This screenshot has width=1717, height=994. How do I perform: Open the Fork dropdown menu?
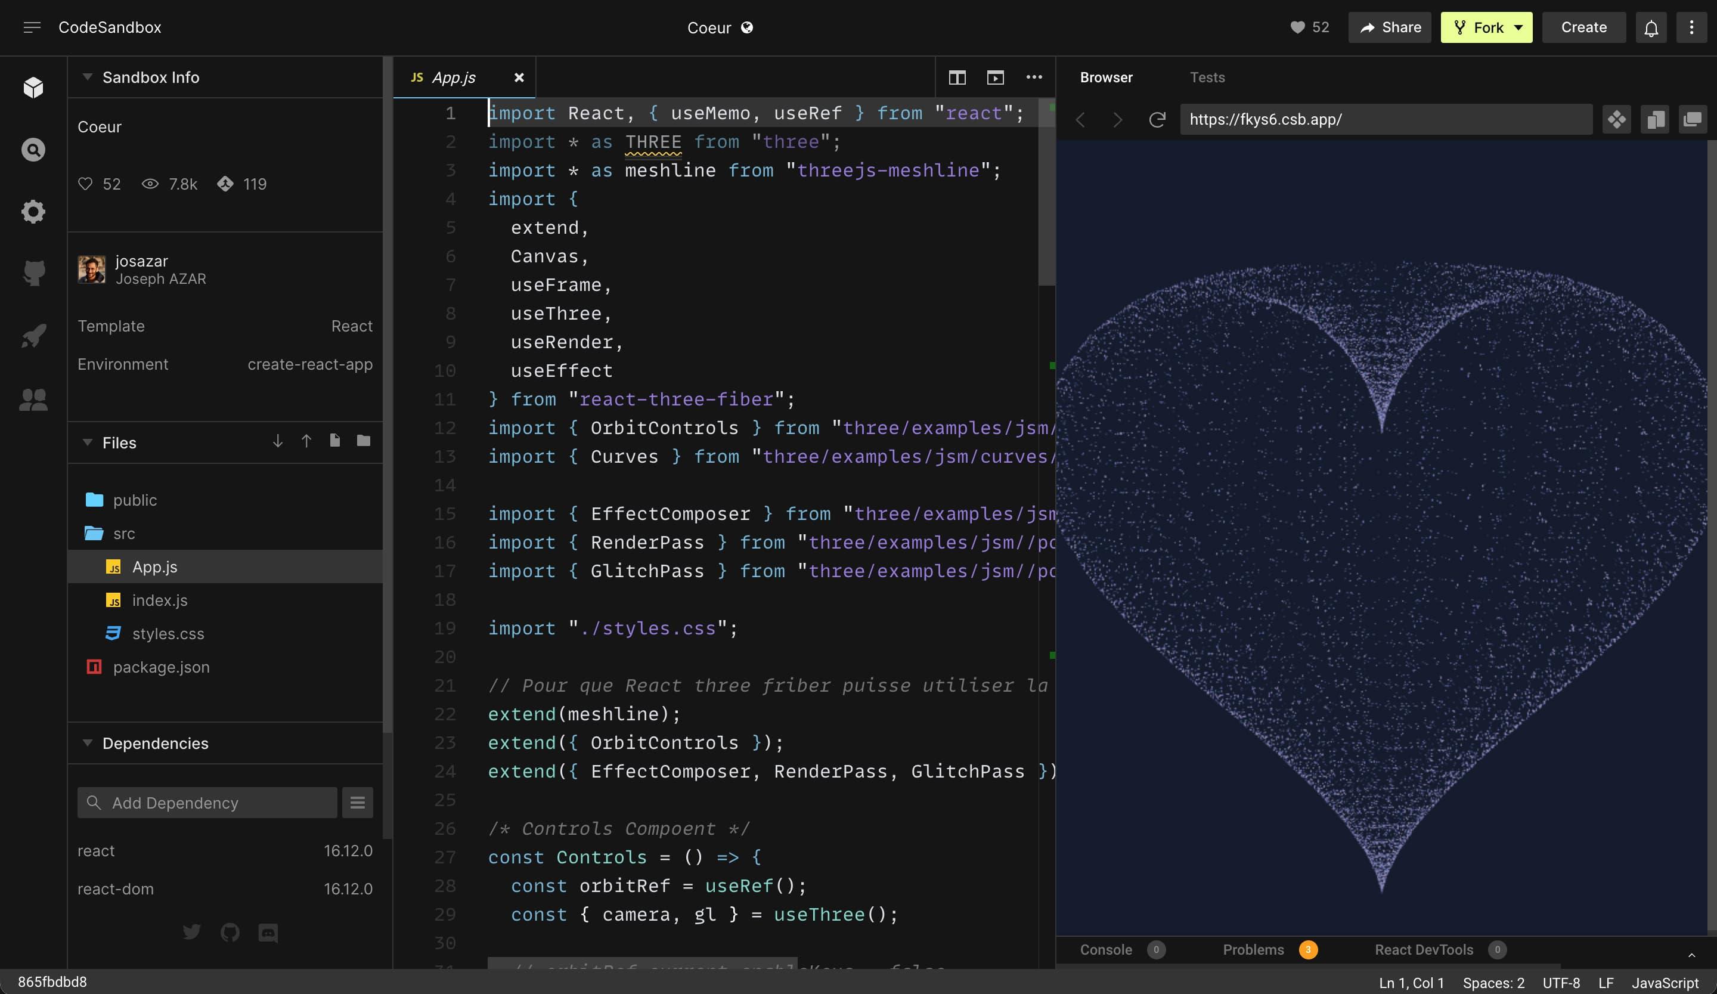1520,26
